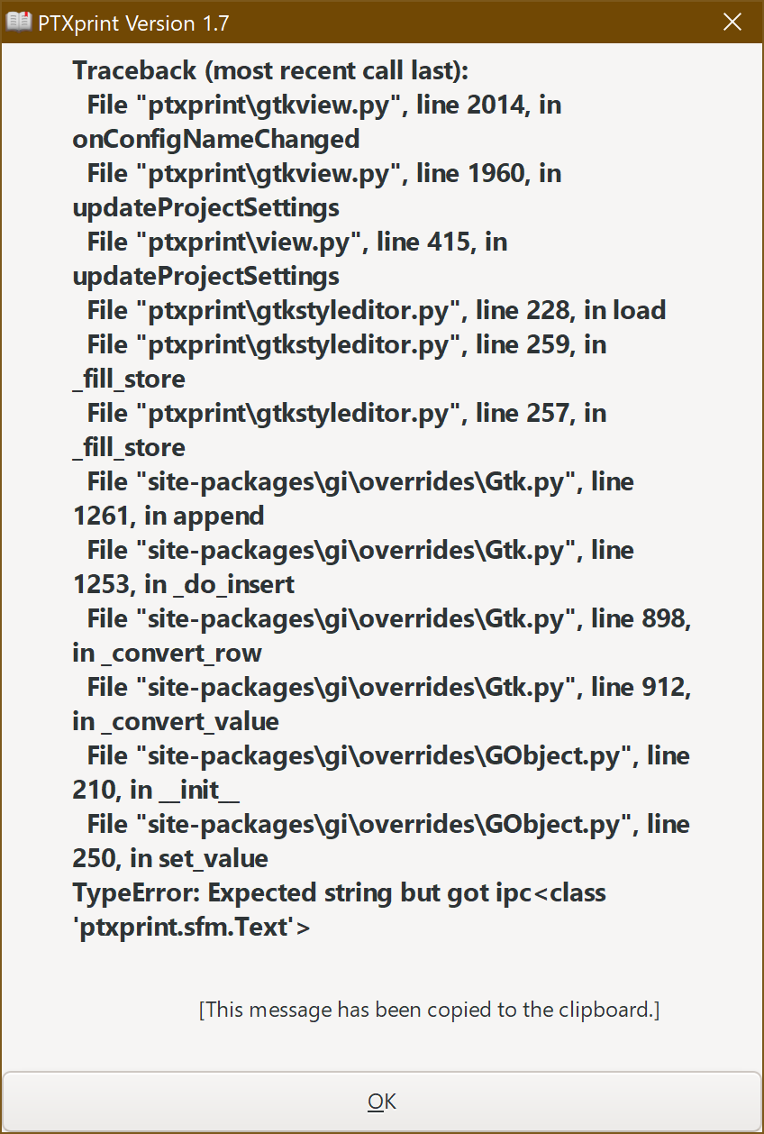The height and width of the screenshot is (1134, 764).
Task: Click the PTXprint book icon in title bar
Action: (x=18, y=22)
